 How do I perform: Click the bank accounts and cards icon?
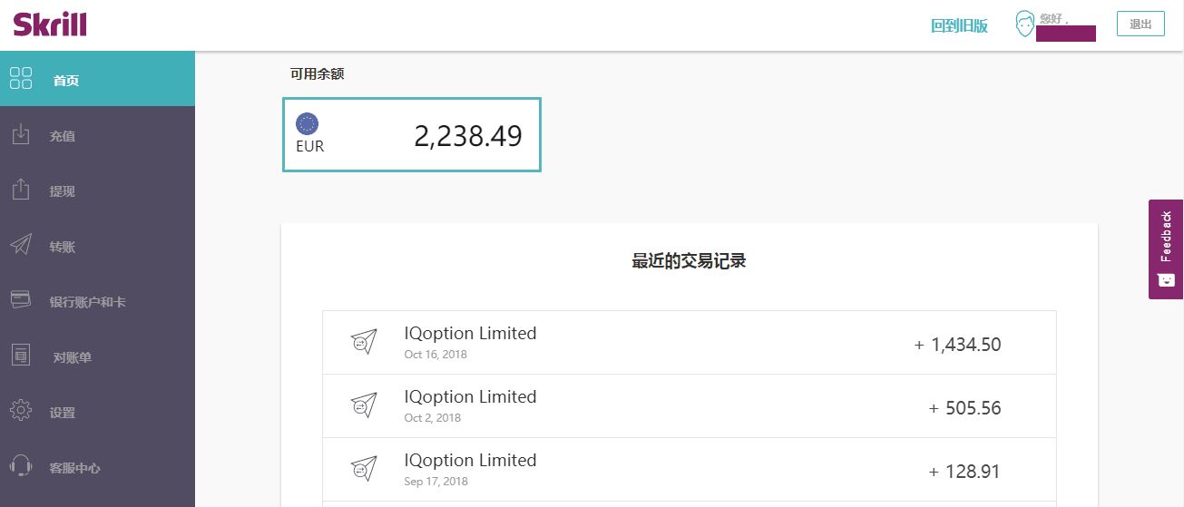click(x=21, y=300)
